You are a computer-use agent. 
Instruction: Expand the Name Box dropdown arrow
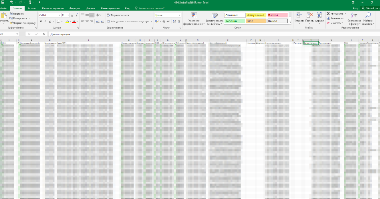click(17, 35)
